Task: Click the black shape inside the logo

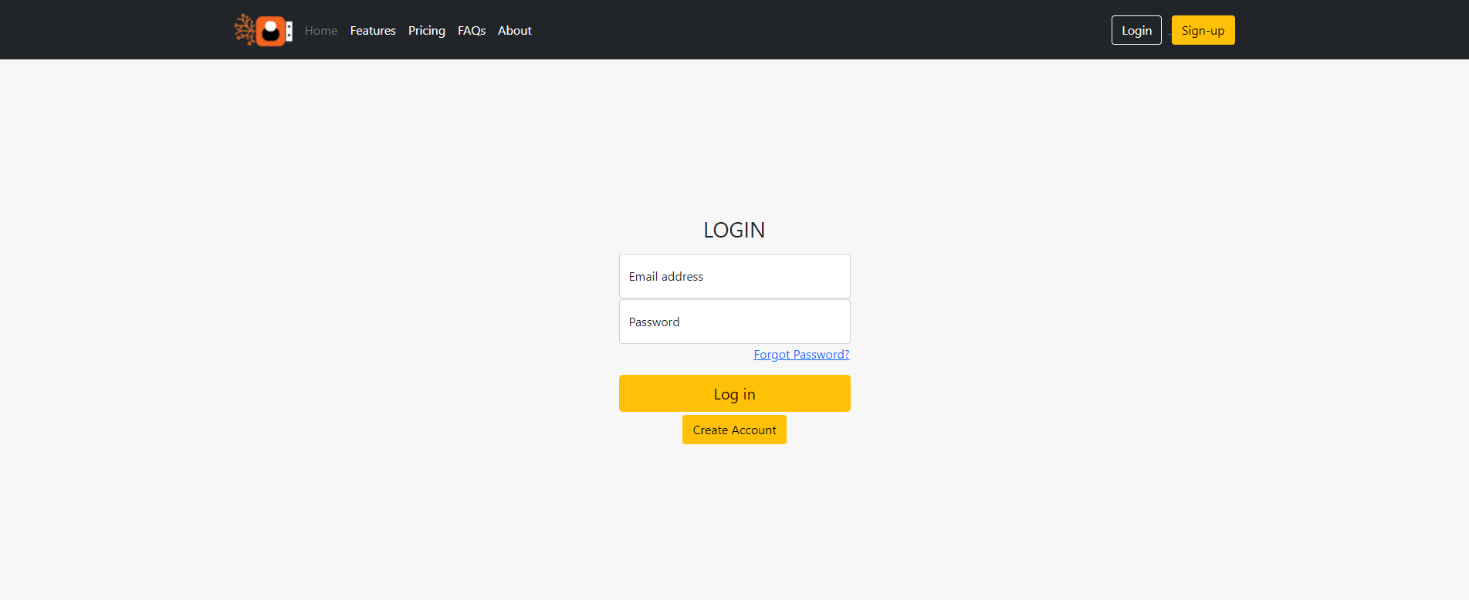Action: pos(270,35)
